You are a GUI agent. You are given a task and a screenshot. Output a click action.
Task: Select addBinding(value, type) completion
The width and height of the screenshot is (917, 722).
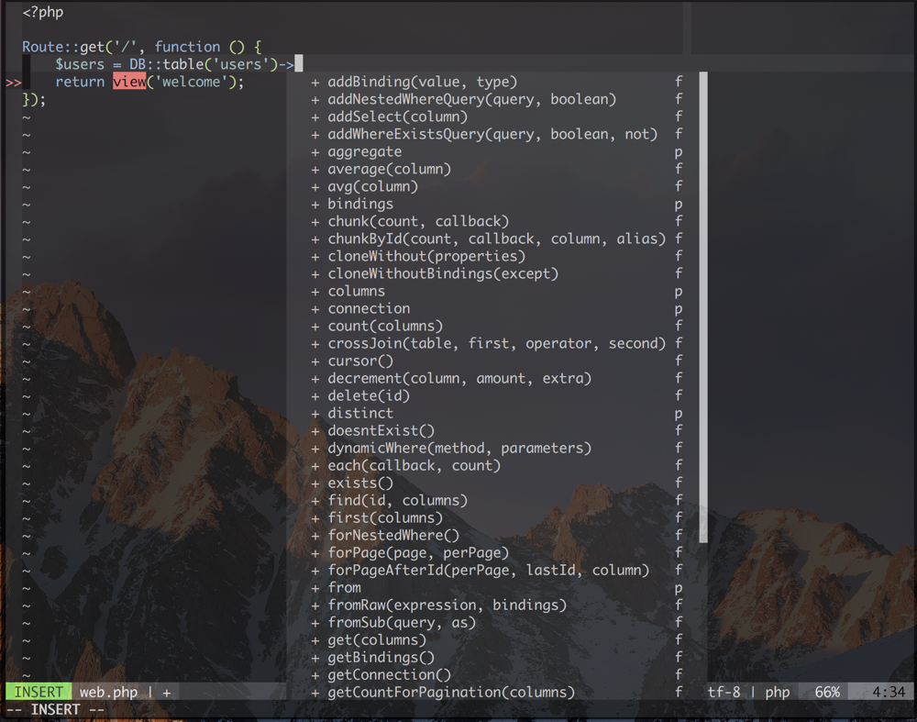pos(497,82)
